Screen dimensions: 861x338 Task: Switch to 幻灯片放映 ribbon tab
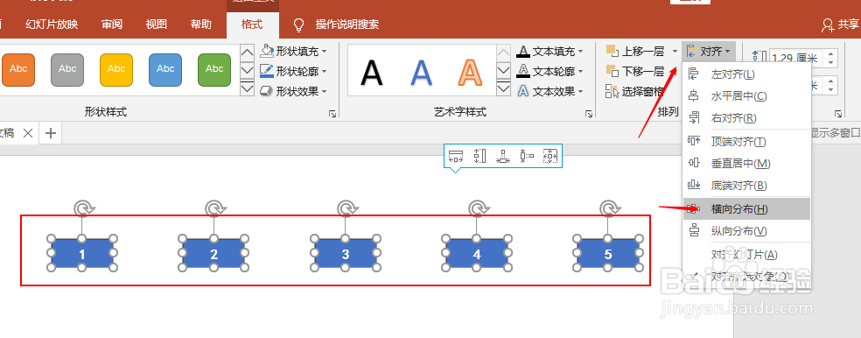coord(52,25)
